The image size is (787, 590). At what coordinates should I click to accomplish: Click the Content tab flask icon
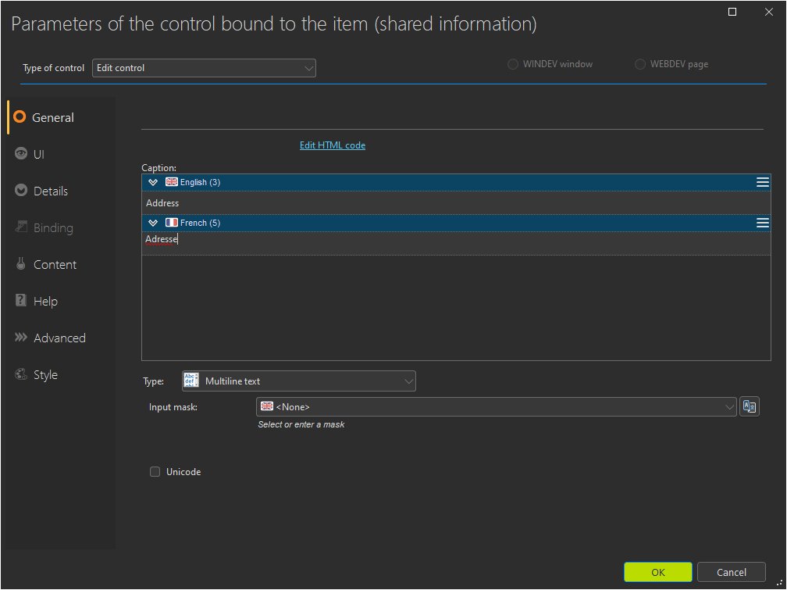pyautogui.click(x=21, y=264)
